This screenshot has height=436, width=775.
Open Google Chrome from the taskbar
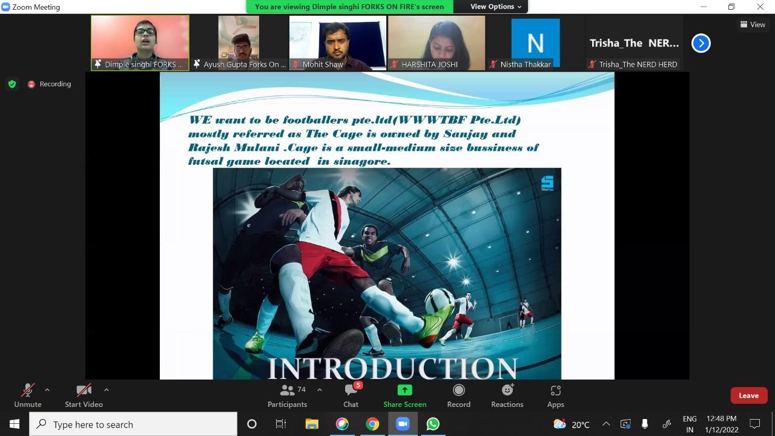coord(372,424)
